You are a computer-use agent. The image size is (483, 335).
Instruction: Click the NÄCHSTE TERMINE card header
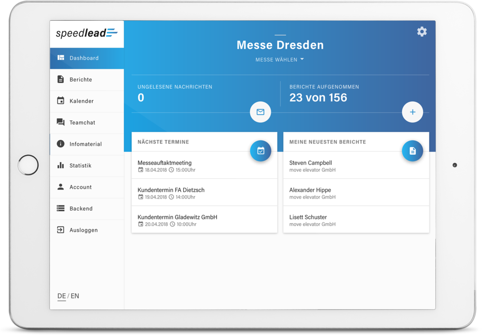click(163, 142)
